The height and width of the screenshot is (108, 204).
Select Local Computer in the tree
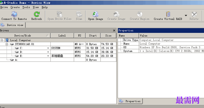click(20, 40)
